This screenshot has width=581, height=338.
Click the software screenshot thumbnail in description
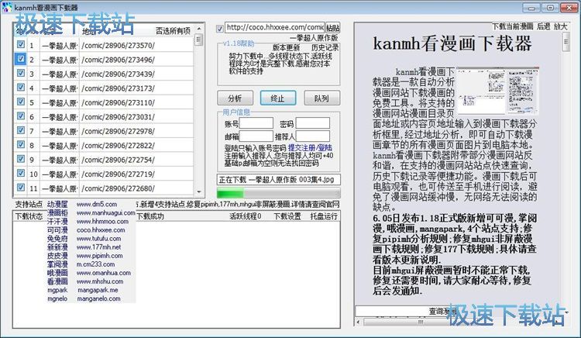pos(497,91)
